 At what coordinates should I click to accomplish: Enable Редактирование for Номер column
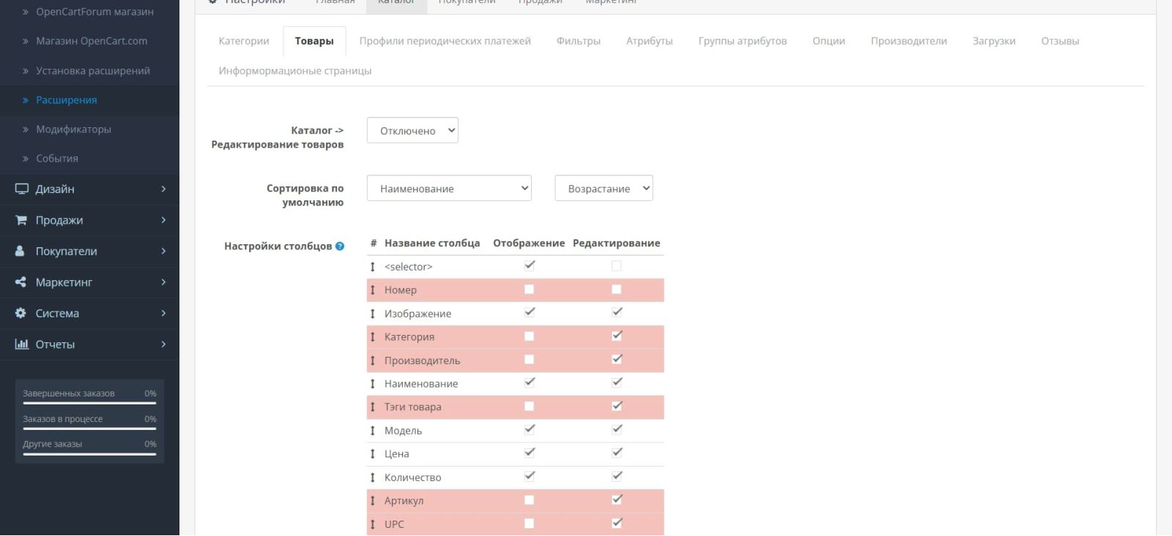point(617,290)
